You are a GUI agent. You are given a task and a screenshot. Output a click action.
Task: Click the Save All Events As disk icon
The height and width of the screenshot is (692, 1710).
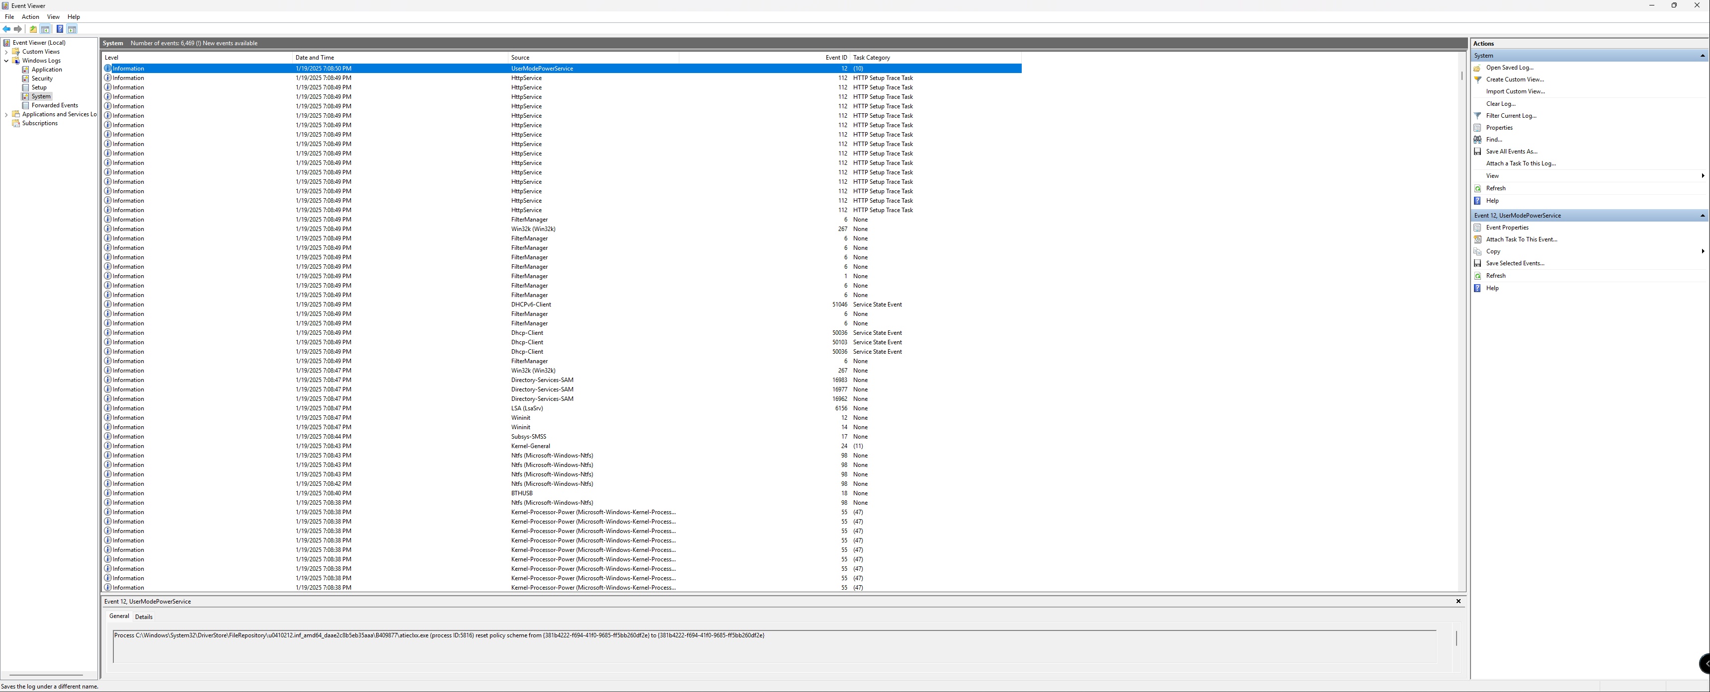(x=1477, y=152)
